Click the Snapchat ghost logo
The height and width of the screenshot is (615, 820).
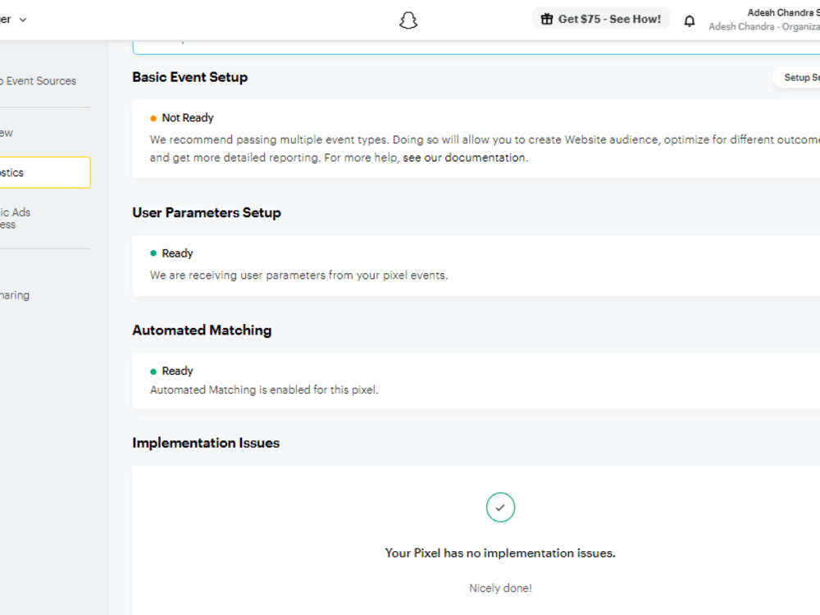408,20
